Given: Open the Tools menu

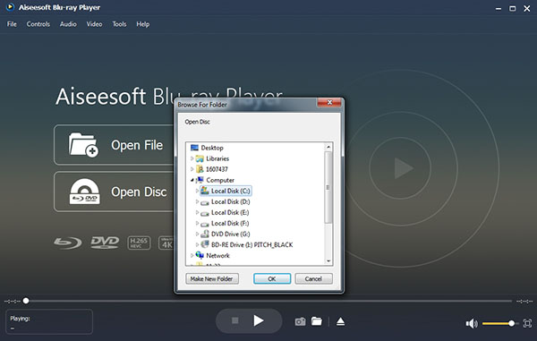Looking at the screenshot, I should 119,24.
